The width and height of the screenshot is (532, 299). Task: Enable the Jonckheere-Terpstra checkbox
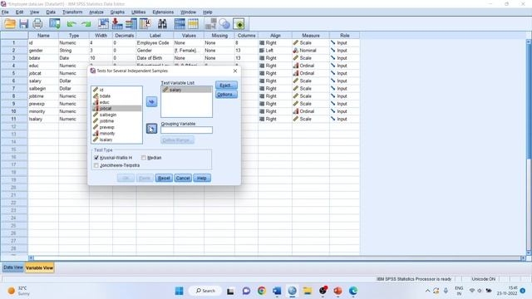pos(96,165)
